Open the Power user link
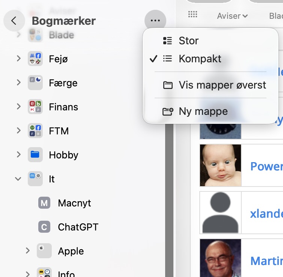The image size is (283, 277). click(266, 166)
